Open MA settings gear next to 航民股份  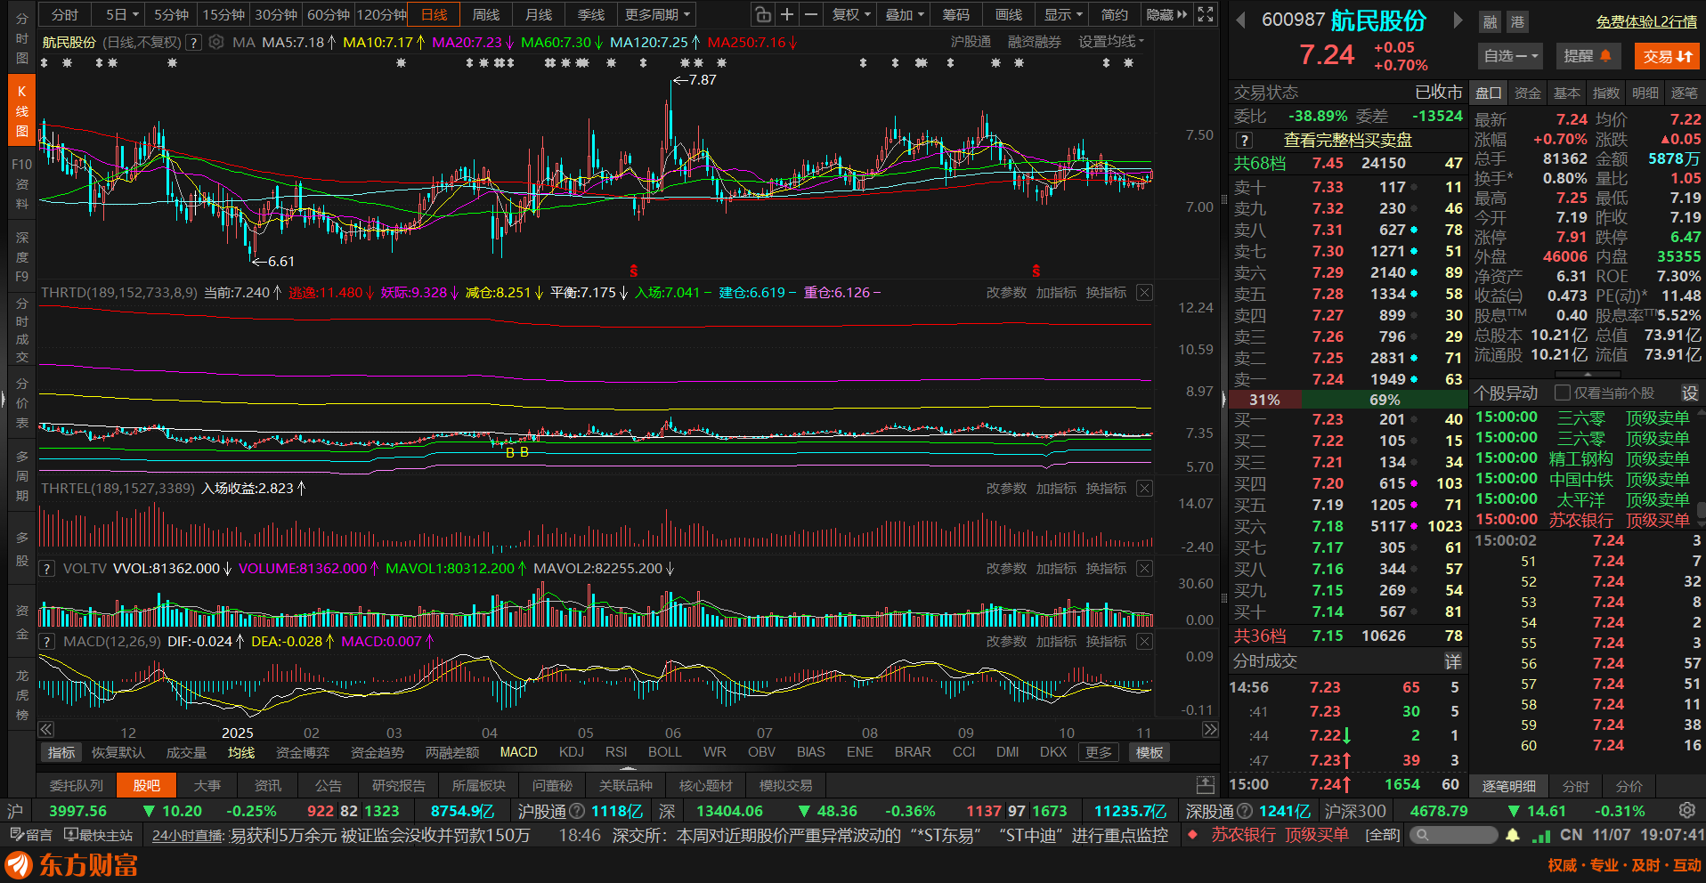(216, 42)
